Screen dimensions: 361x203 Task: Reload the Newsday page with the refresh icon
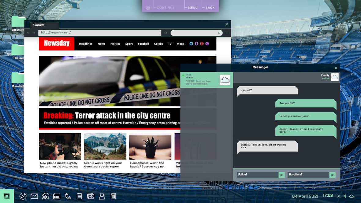click(166, 33)
